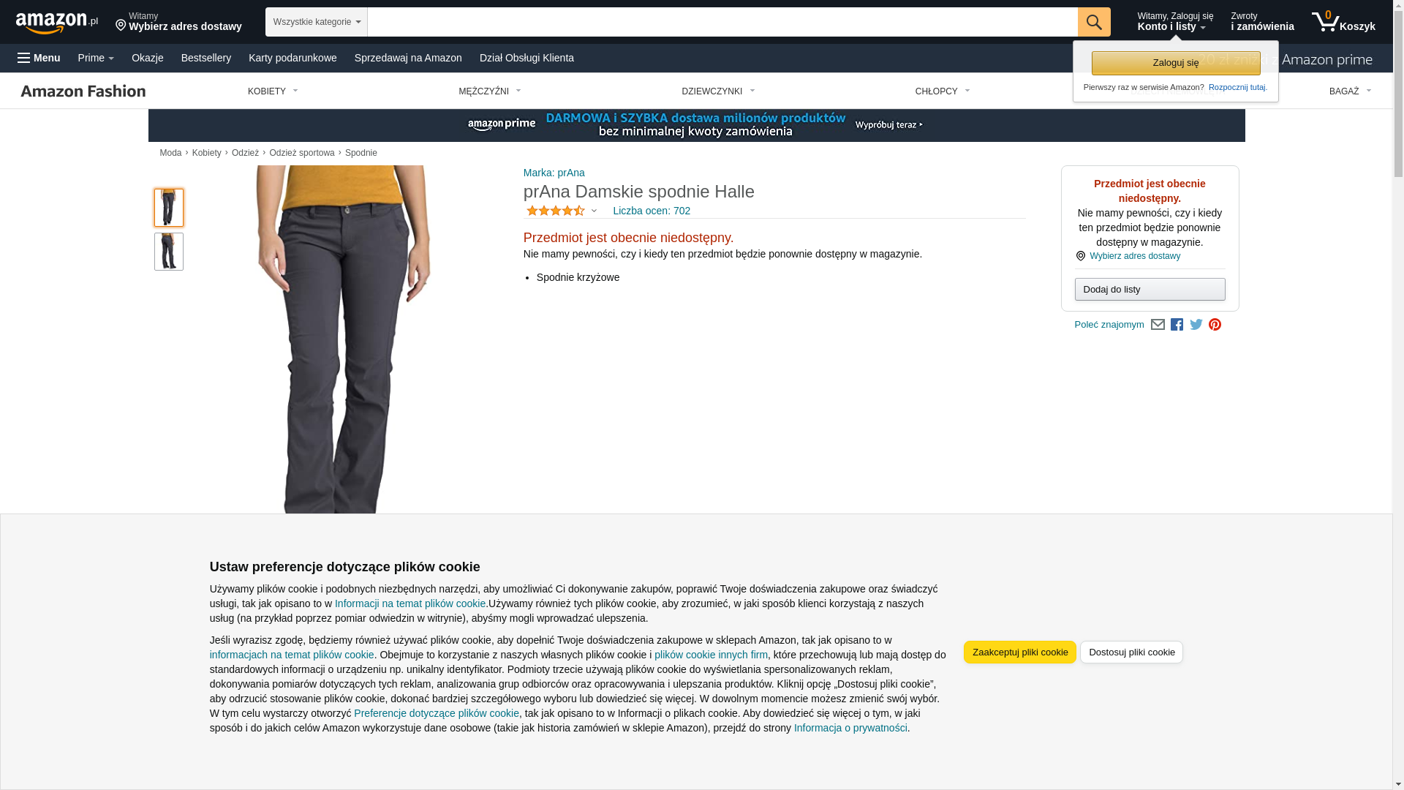Image resolution: width=1404 pixels, height=790 pixels.
Task: Share product via email icon
Action: tap(1158, 325)
